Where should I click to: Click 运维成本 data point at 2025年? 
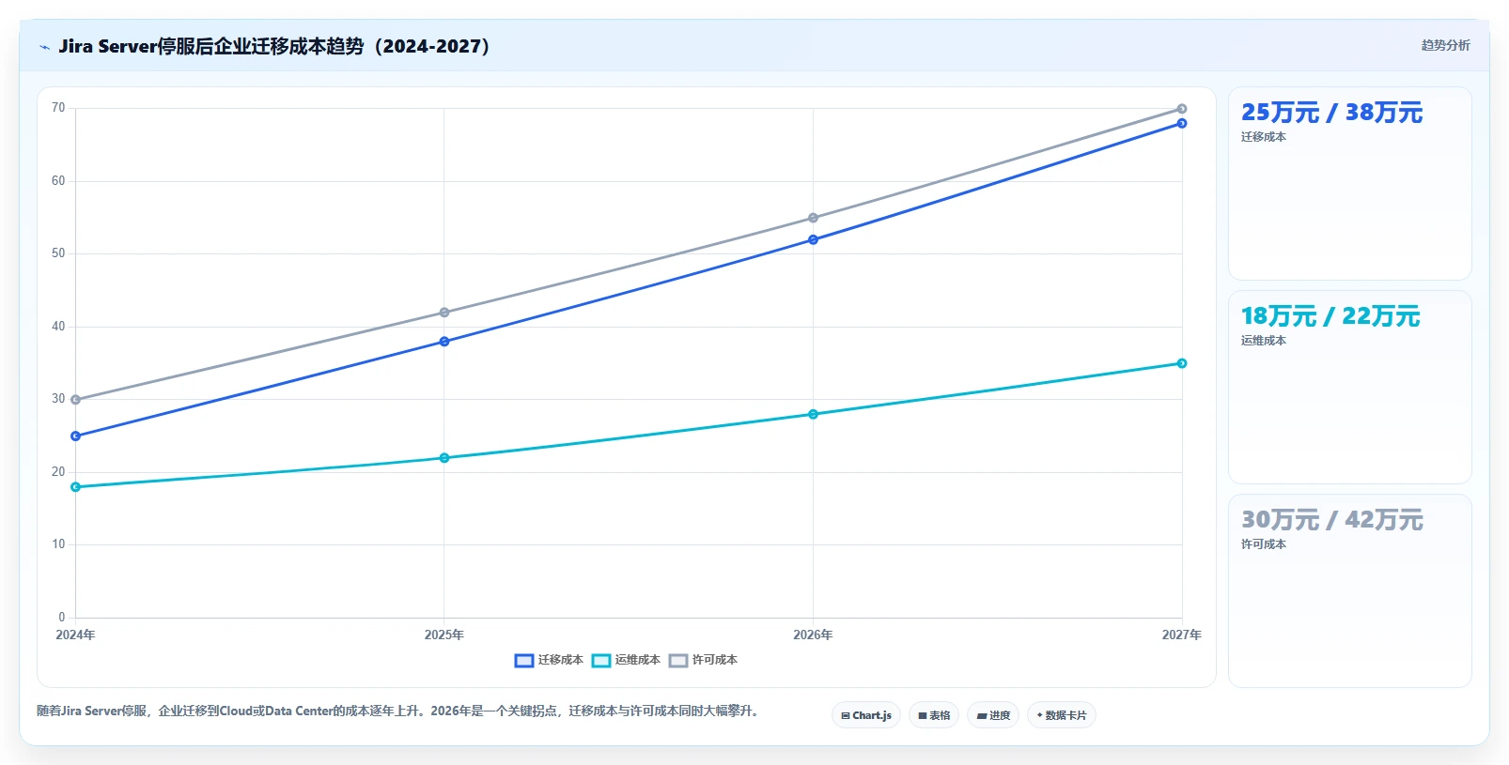tap(444, 458)
